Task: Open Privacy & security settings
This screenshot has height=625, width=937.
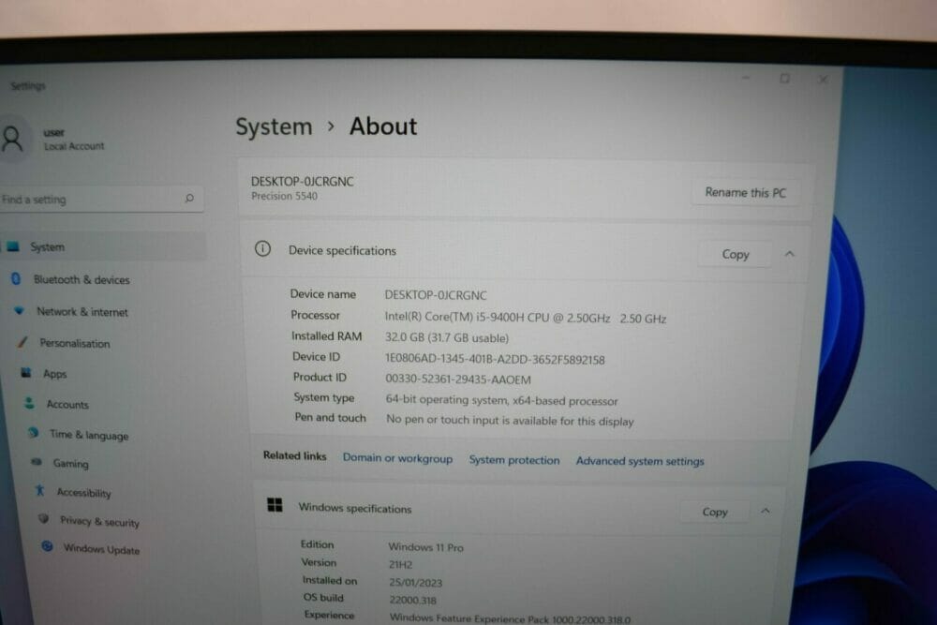Action: point(99,522)
